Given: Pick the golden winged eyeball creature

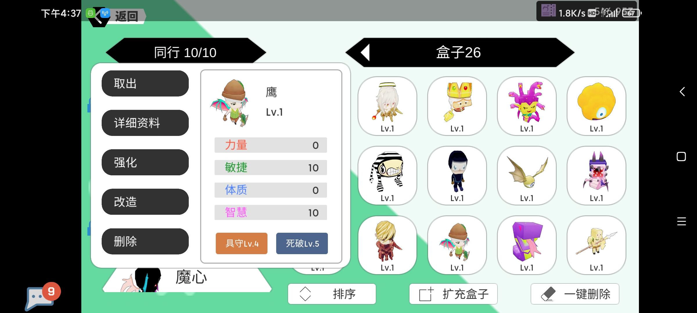Looking at the screenshot, I should coord(527,175).
